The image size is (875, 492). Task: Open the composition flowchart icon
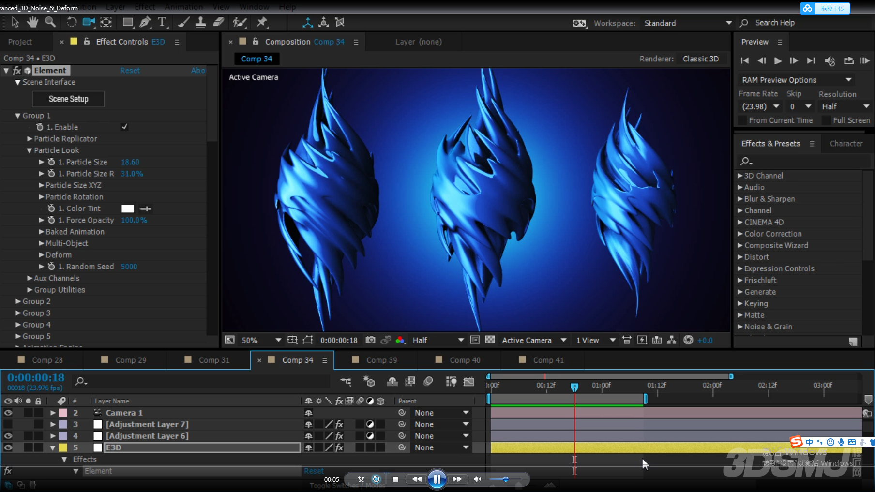pos(671,340)
